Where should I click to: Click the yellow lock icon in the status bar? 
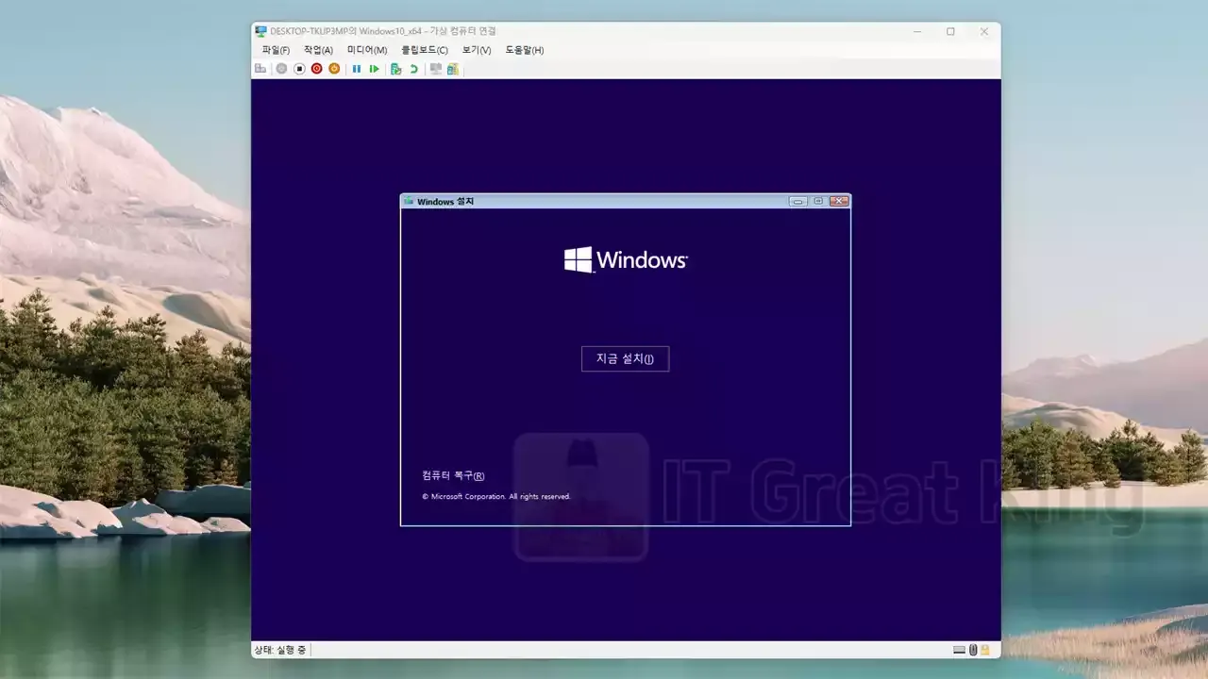984,650
